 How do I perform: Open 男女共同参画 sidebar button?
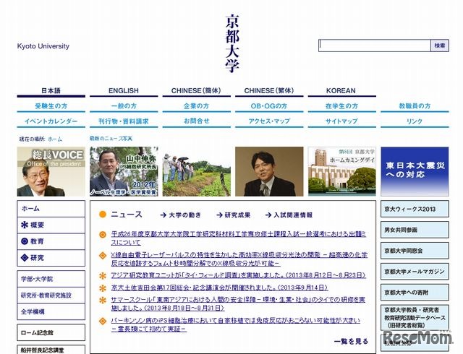(415, 230)
